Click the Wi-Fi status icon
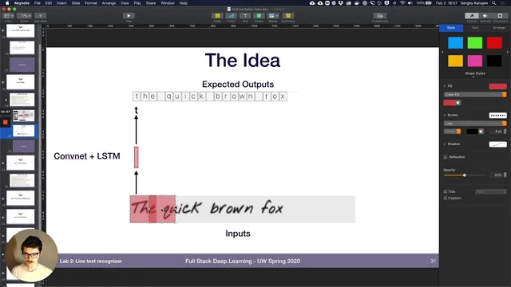Image resolution: width=511 pixels, height=287 pixels. [402, 3]
